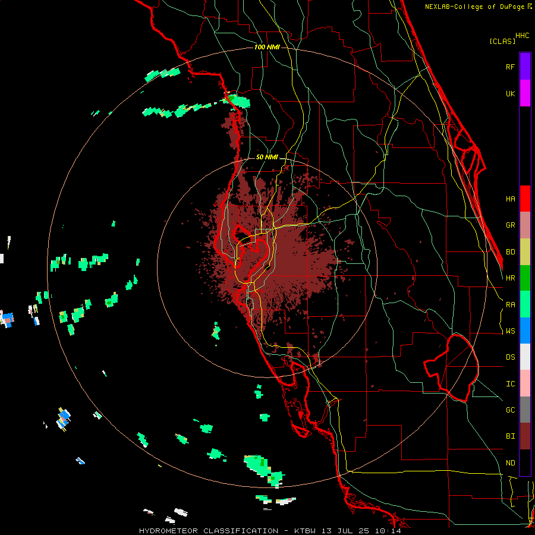Click the 'HHC' product label

point(523,36)
